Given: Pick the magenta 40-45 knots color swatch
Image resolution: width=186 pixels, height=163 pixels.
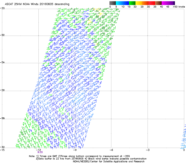Looking at the screenshot, I should click(165, 3).
